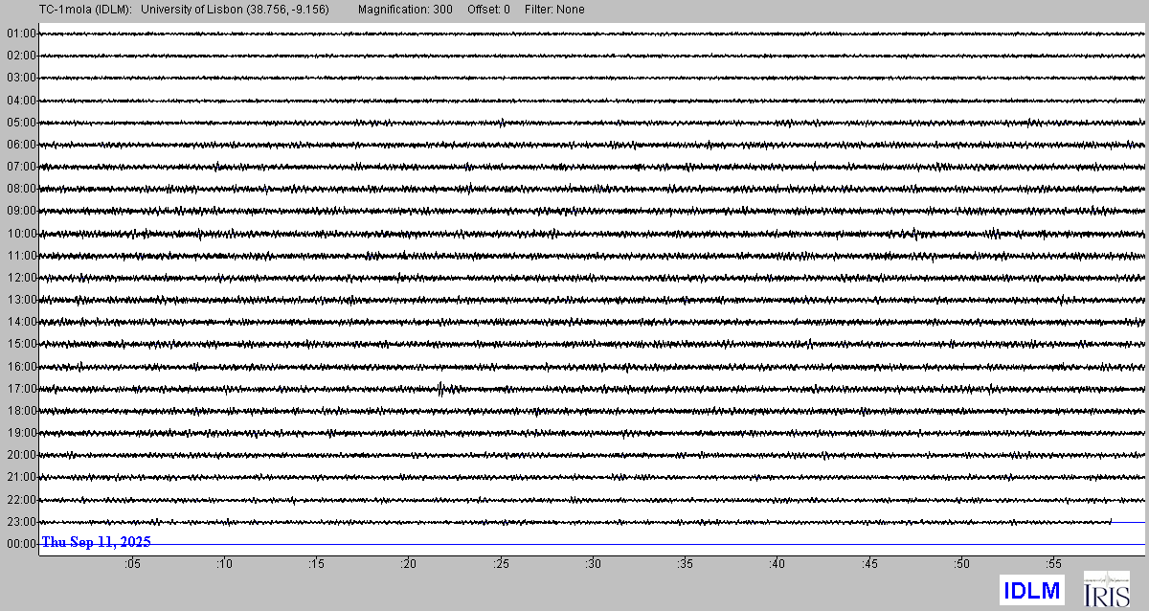Select the 01:00 hour row label
Viewport: 1149px width, 611px height.
click(x=21, y=34)
